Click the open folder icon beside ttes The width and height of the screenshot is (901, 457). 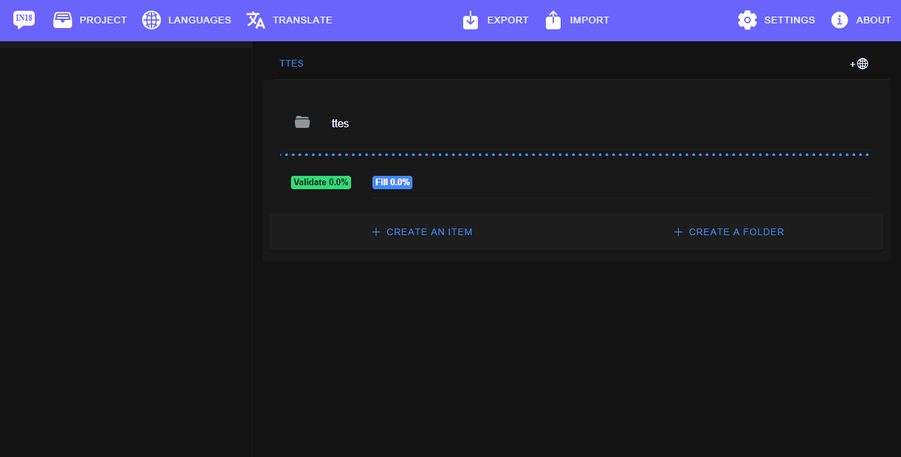(x=302, y=122)
